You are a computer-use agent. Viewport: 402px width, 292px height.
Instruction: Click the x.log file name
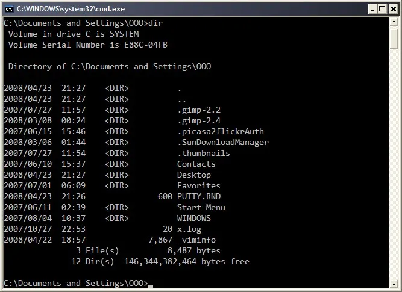[189, 229]
